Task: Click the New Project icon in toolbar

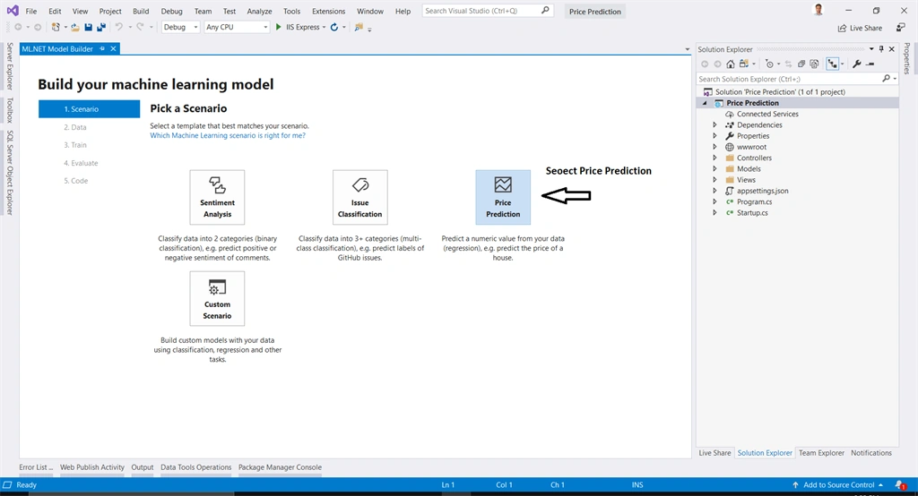Action: click(56, 27)
